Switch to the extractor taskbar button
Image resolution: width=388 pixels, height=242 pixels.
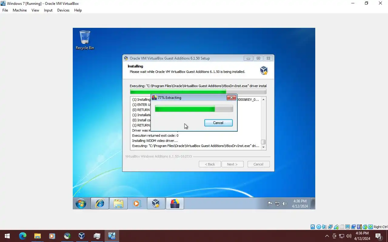(x=175, y=204)
